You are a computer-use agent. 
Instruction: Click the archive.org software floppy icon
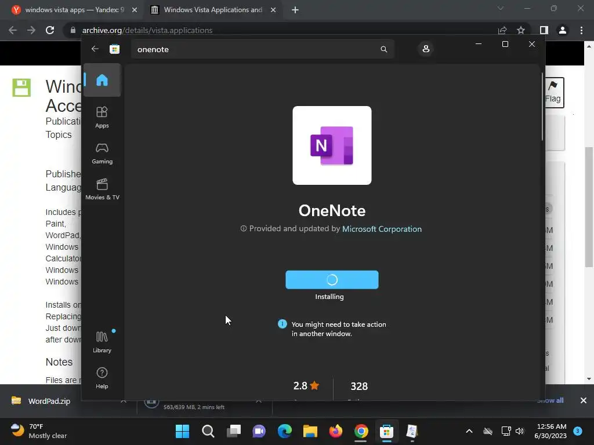pyautogui.click(x=21, y=87)
